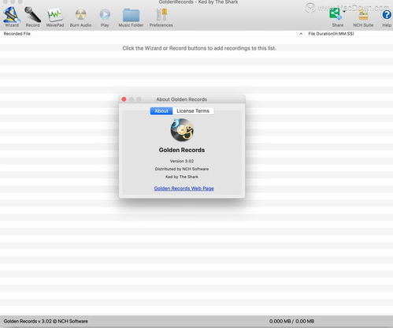Open the NCH Suite toolbox
The width and height of the screenshot is (393, 328).
coord(363,17)
